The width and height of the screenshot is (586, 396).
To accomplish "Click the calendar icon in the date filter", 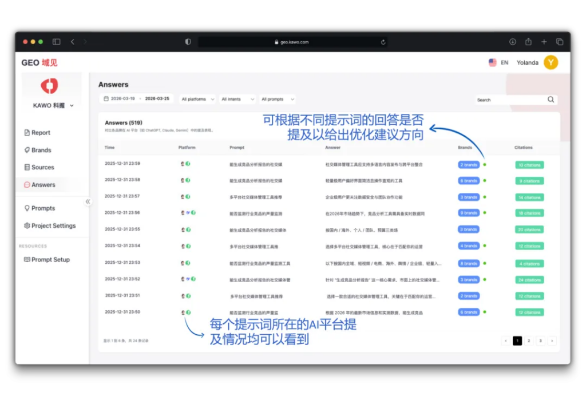I will pyautogui.click(x=107, y=98).
